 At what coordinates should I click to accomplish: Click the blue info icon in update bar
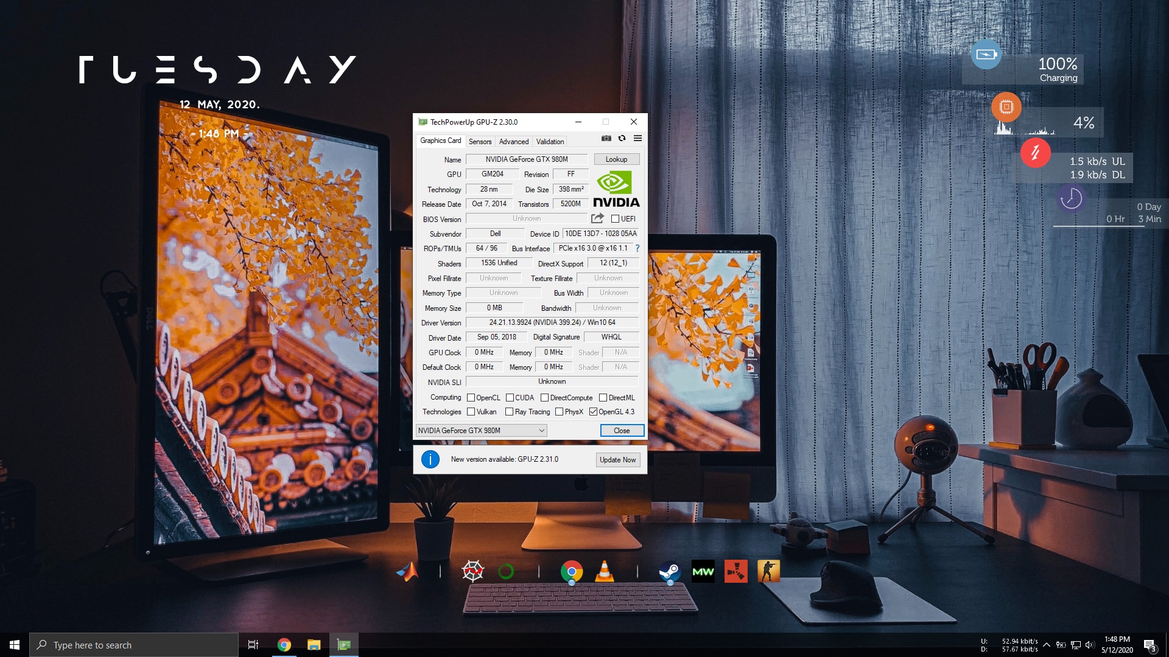(x=430, y=459)
